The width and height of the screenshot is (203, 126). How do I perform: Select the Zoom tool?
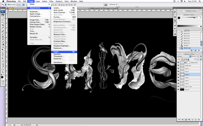(x=3, y=72)
